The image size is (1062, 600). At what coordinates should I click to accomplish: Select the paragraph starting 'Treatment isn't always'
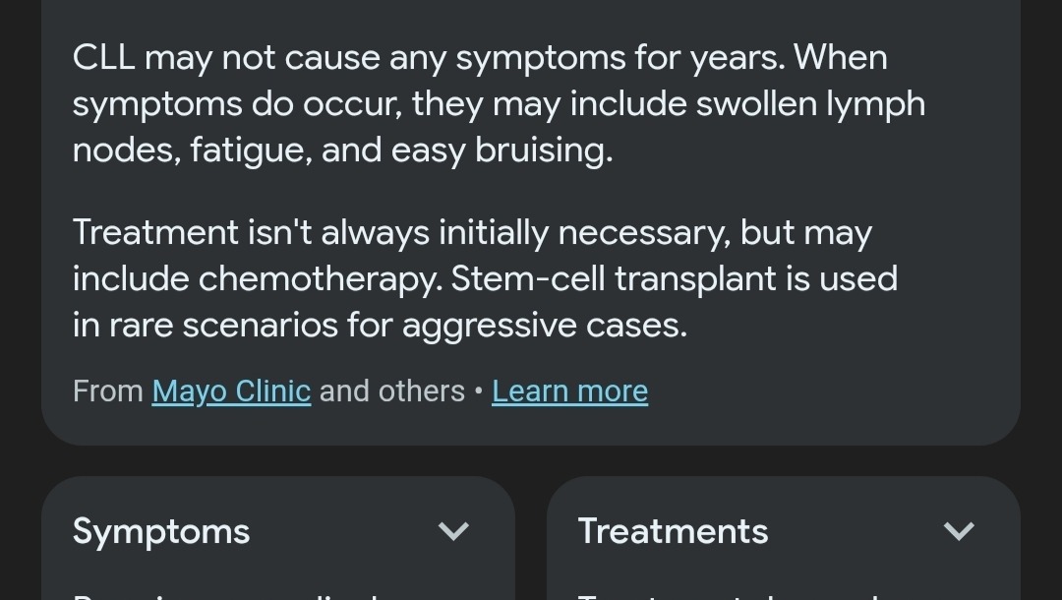point(486,278)
